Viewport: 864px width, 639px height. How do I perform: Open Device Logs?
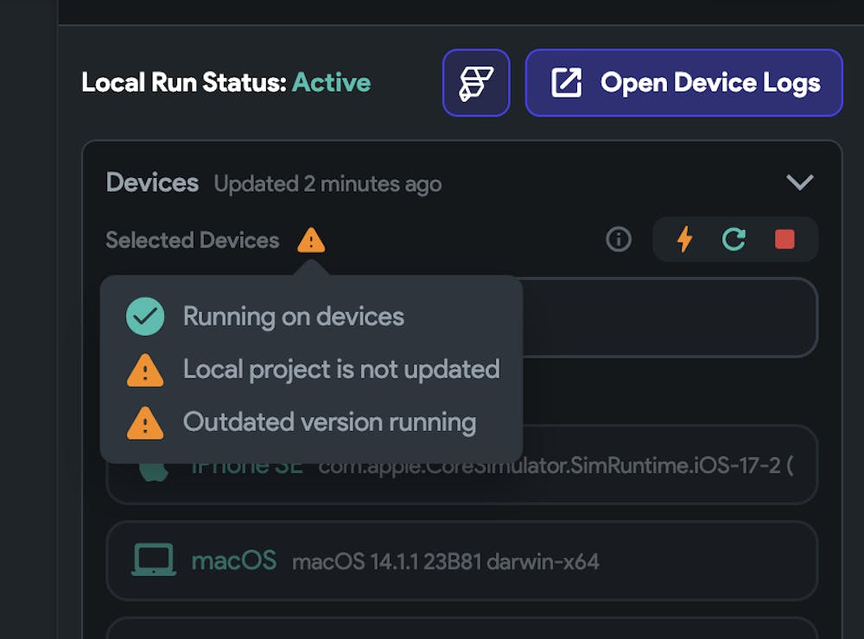683,83
